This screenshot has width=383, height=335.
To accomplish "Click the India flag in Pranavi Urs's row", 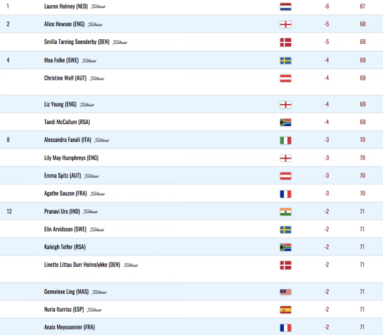I will click(286, 212).
